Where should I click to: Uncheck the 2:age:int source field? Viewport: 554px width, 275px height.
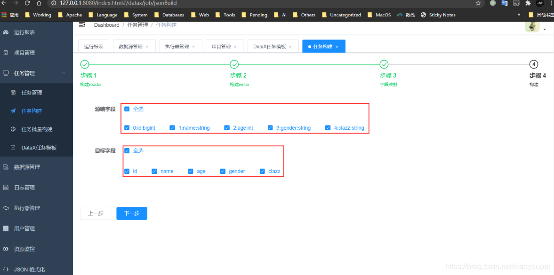click(227, 128)
